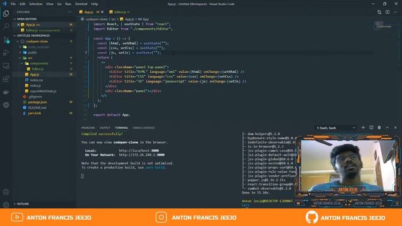The image size is (402, 226).
Task: Open the Source Control view
Action: [x=6, y=40]
